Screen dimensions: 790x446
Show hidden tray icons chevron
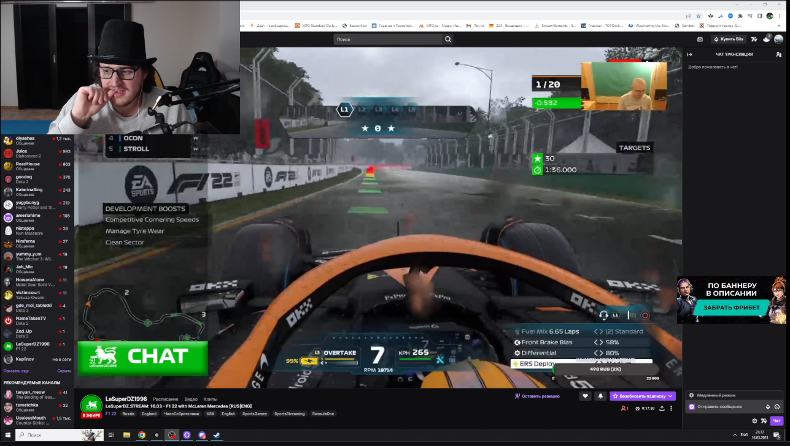735,435
